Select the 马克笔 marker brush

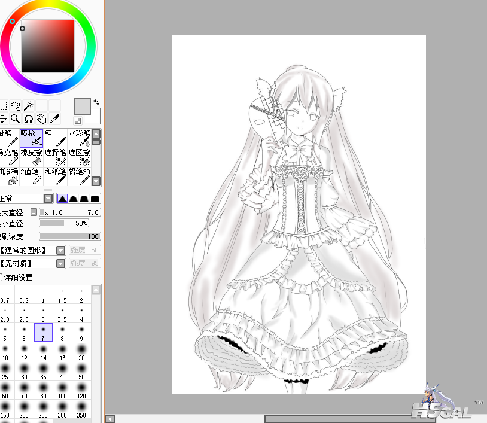pyautogui.click(x=9, y=157)
